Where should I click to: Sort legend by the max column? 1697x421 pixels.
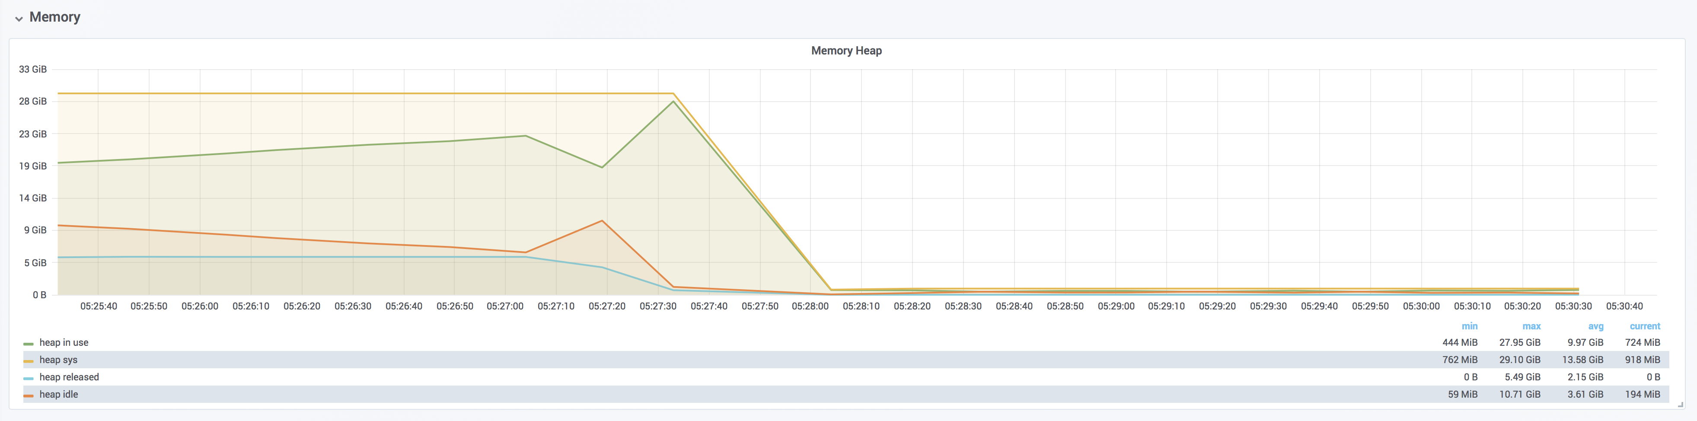[1531, 325]
